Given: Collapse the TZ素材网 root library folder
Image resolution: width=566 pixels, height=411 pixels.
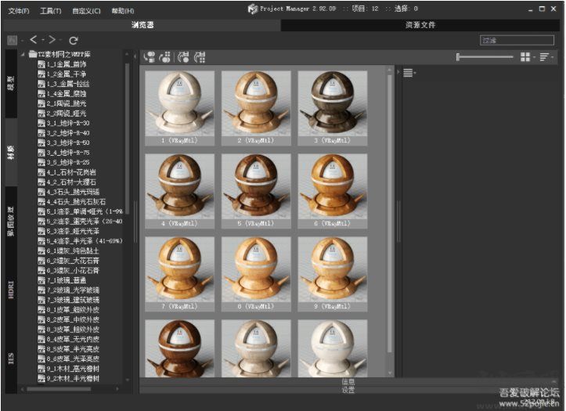Looking at the screenshot, I should click(23, 55).
